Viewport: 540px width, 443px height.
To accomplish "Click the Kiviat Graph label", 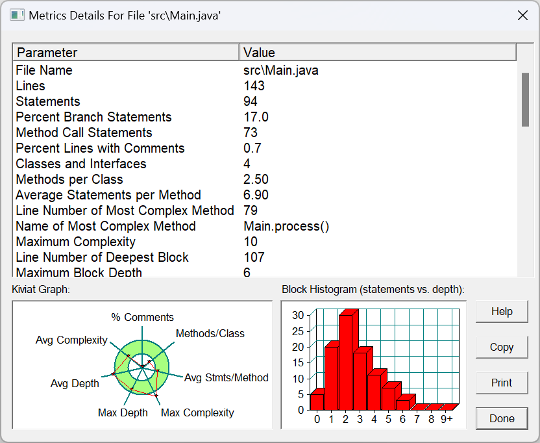I will (41, 289).
